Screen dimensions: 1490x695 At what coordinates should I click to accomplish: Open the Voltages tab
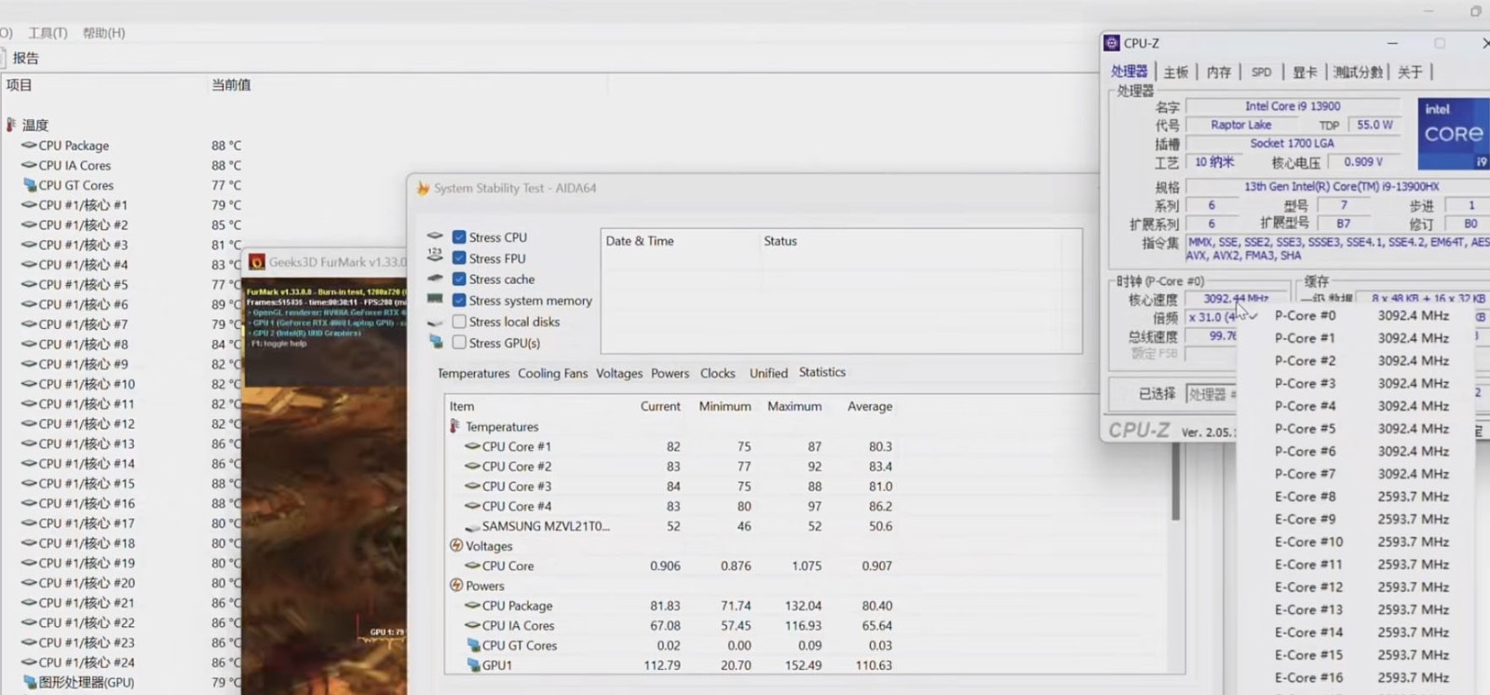[619, 374]
